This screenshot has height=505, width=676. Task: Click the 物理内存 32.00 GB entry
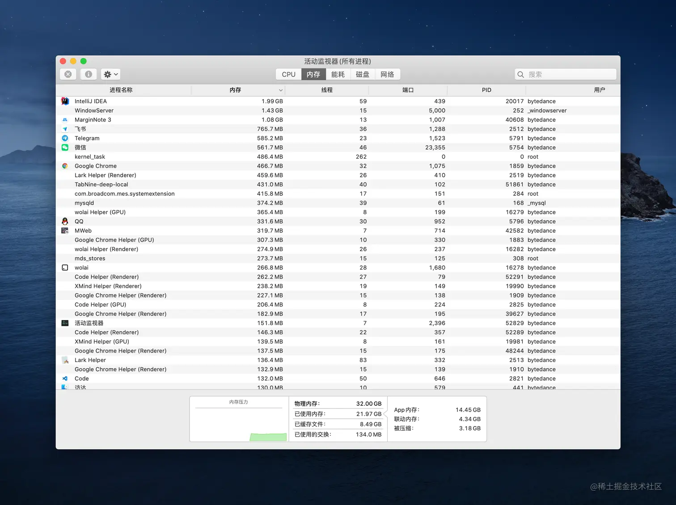pos(338,404)
